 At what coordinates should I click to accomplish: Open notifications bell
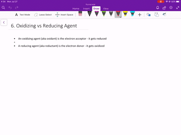click(x=158, y=7)
